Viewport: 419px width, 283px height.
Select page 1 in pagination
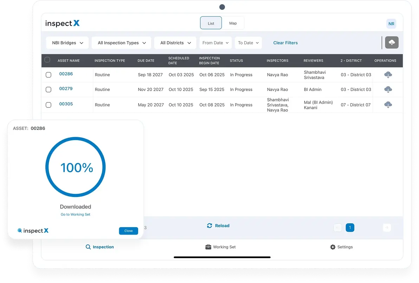(x=350, y=228)
